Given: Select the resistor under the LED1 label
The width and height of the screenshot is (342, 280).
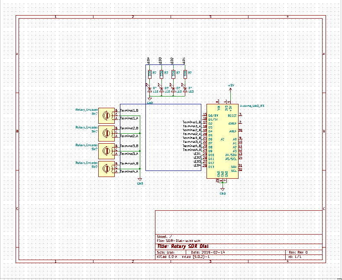Looking at the screenshot, I should coord(185,74).
